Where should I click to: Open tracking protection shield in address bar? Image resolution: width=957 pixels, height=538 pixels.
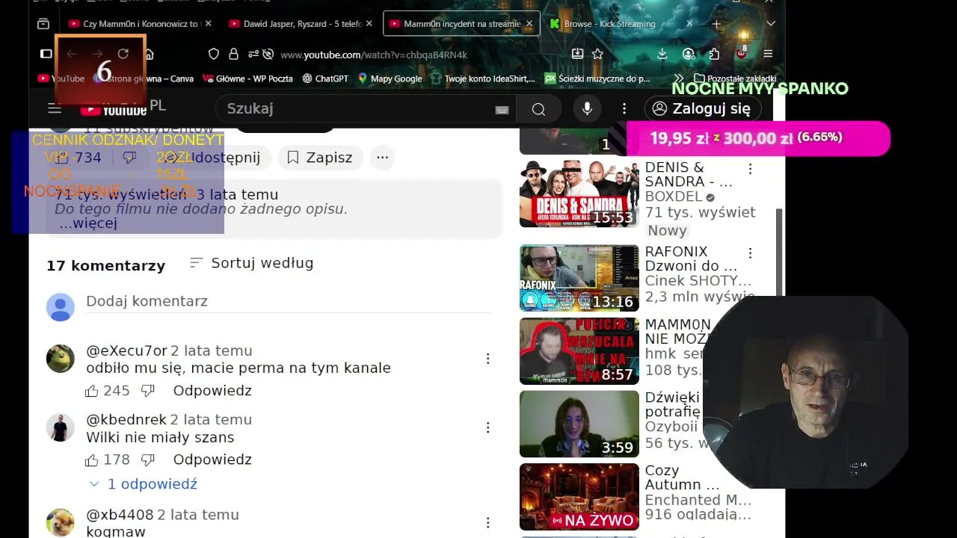[x=214, y=54]
